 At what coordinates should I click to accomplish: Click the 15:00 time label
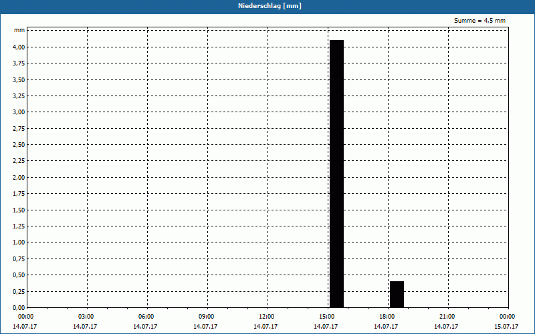[327, 317]
